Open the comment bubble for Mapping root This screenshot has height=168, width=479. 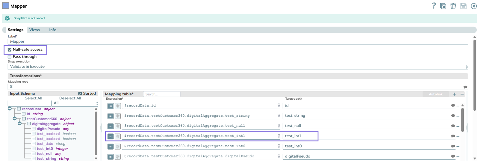pos(465,87)
